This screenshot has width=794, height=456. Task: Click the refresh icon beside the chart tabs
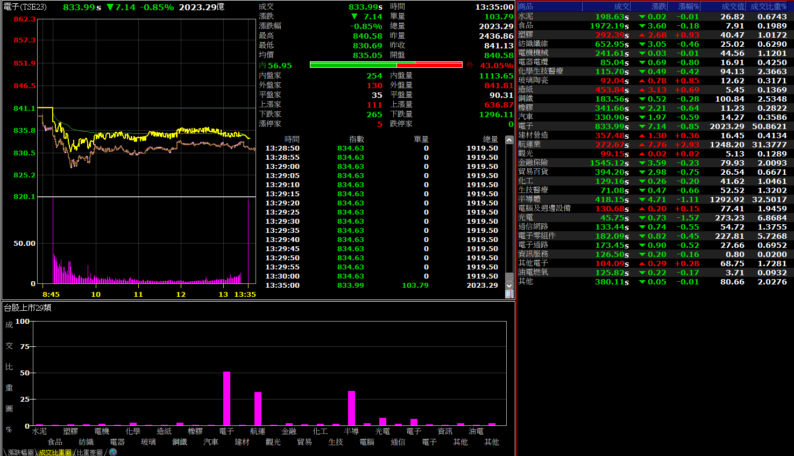(113, 452)
